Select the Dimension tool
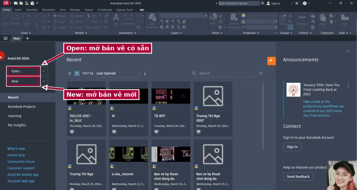This screenshot has width=357, height=190. tap(128, 19)
